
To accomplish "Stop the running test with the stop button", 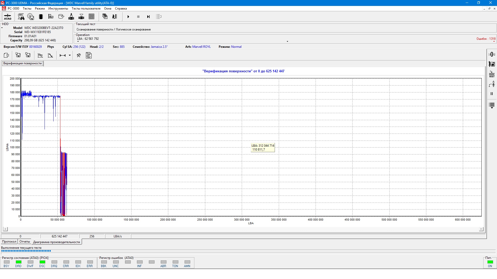I will pyautogui.click(x=138, y=17).
